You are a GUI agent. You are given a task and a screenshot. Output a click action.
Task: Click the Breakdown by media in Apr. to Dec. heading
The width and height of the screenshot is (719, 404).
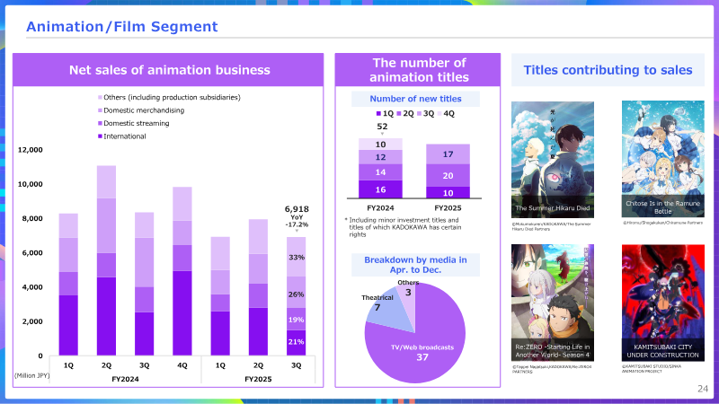coord(415,265)
